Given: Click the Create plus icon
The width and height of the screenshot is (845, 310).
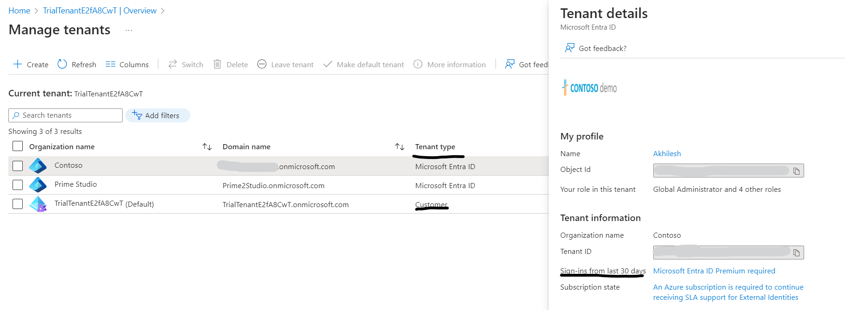Looking at the screenshot, I should point(18,64).
